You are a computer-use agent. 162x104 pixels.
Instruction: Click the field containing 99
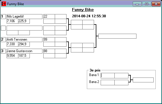click(x=49, y=39)
